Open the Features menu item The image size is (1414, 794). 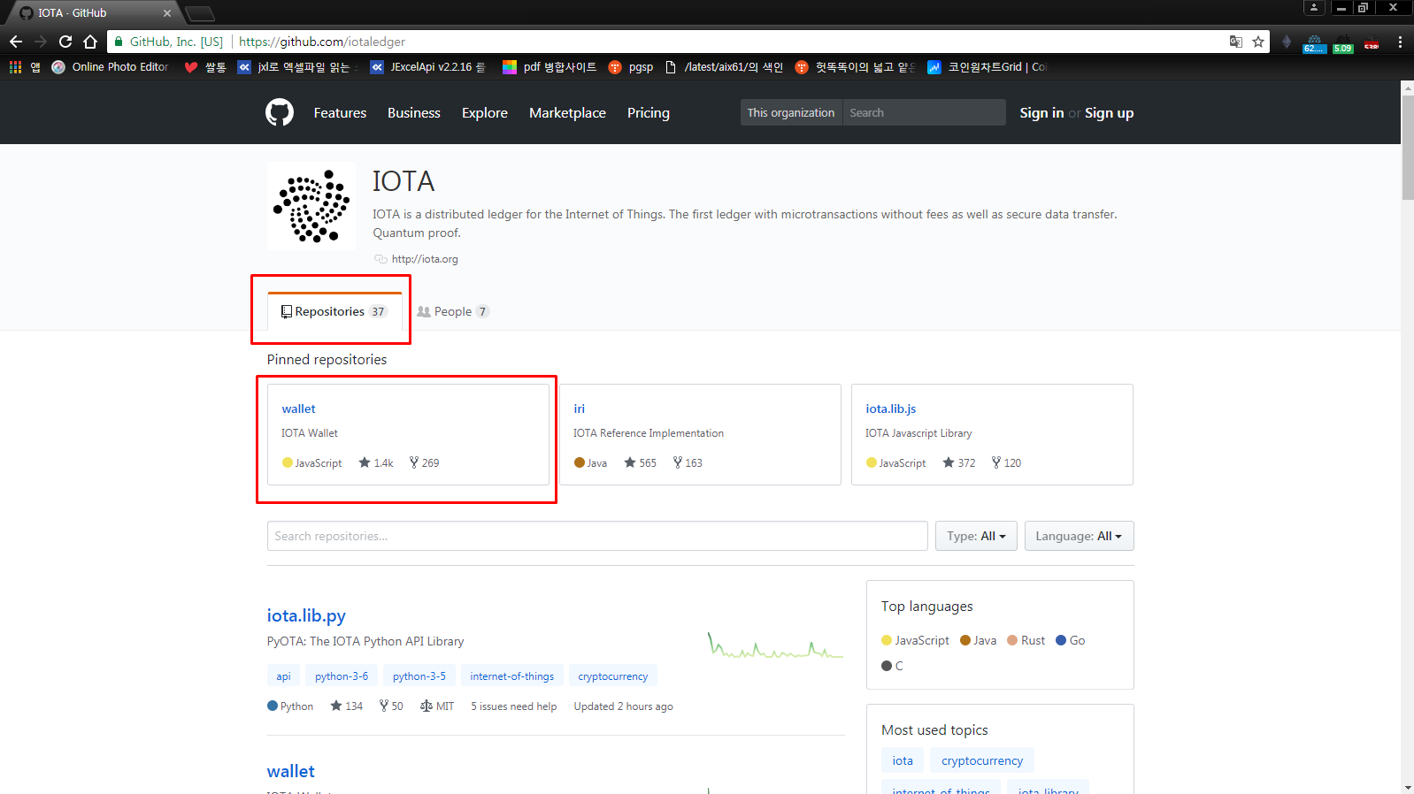340,113
